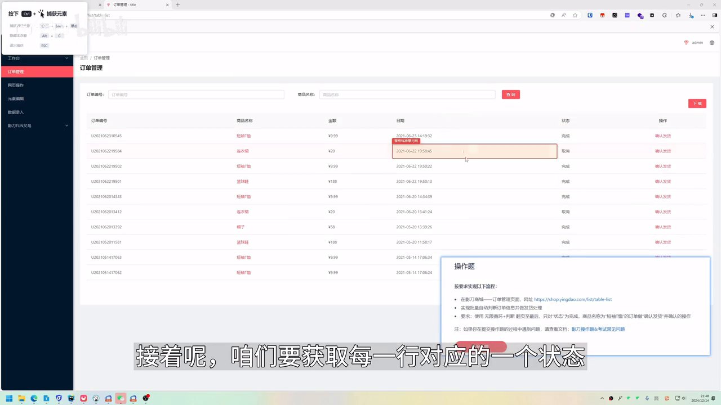Open 数据录入 in the sidebar

37,112
